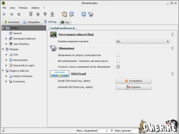Toggle clipboard monitoring icon

(x=64, y=14)
